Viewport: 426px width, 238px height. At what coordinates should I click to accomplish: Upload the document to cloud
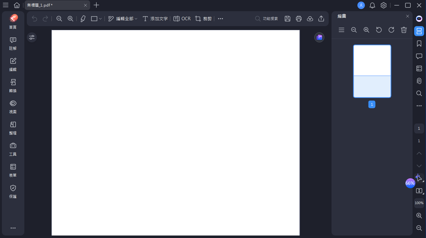(310, 19)
